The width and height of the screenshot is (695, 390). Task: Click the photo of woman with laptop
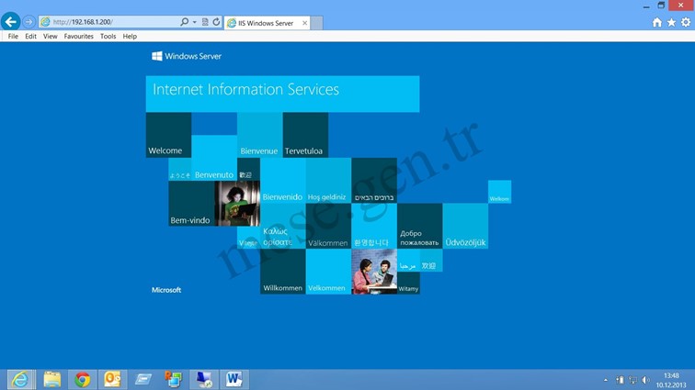tap(237, 204)
